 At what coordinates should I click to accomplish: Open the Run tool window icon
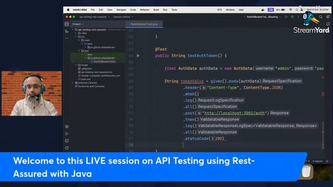point(67,134)
